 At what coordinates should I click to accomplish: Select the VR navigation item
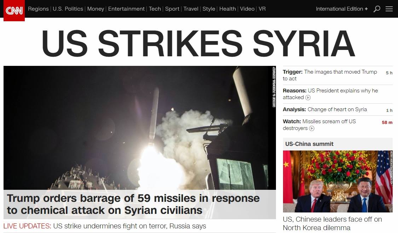[x=262, y=9]
